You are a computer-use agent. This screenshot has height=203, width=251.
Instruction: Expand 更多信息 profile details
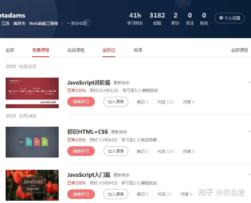(x=77, y=23)
